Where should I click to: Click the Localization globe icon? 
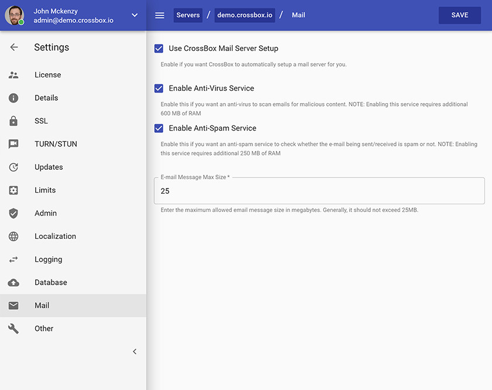(13, 236)
